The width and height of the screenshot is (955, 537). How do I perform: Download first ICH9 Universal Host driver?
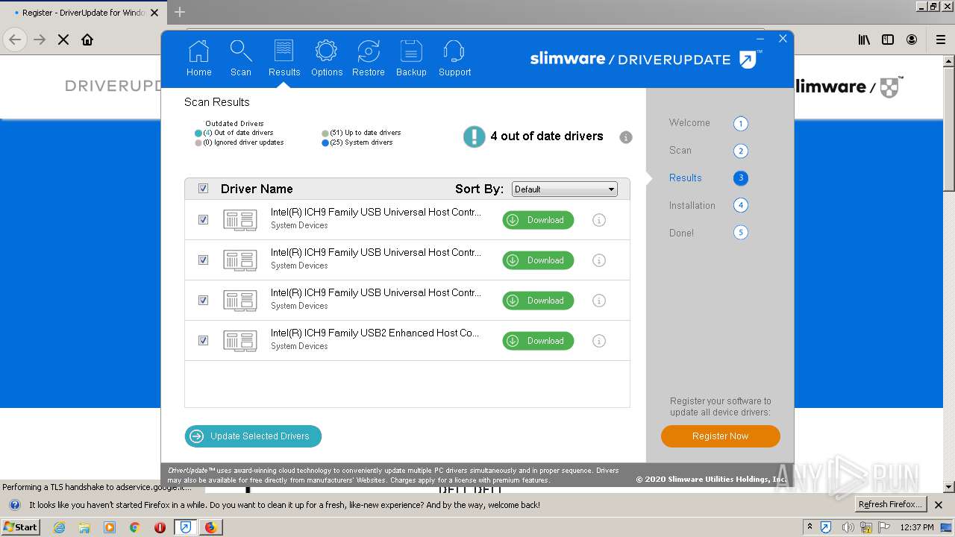(x=538, y=220)
